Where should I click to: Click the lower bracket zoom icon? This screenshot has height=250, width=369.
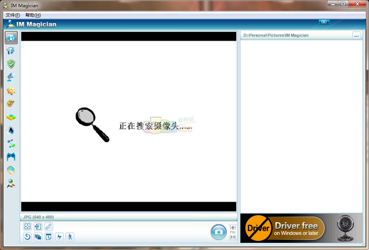233,237
